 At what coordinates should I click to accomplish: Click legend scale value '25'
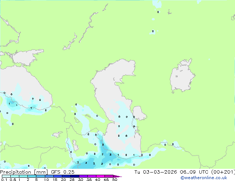72,180
